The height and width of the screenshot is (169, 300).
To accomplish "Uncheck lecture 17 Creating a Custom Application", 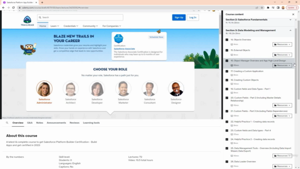I will 227,71.
